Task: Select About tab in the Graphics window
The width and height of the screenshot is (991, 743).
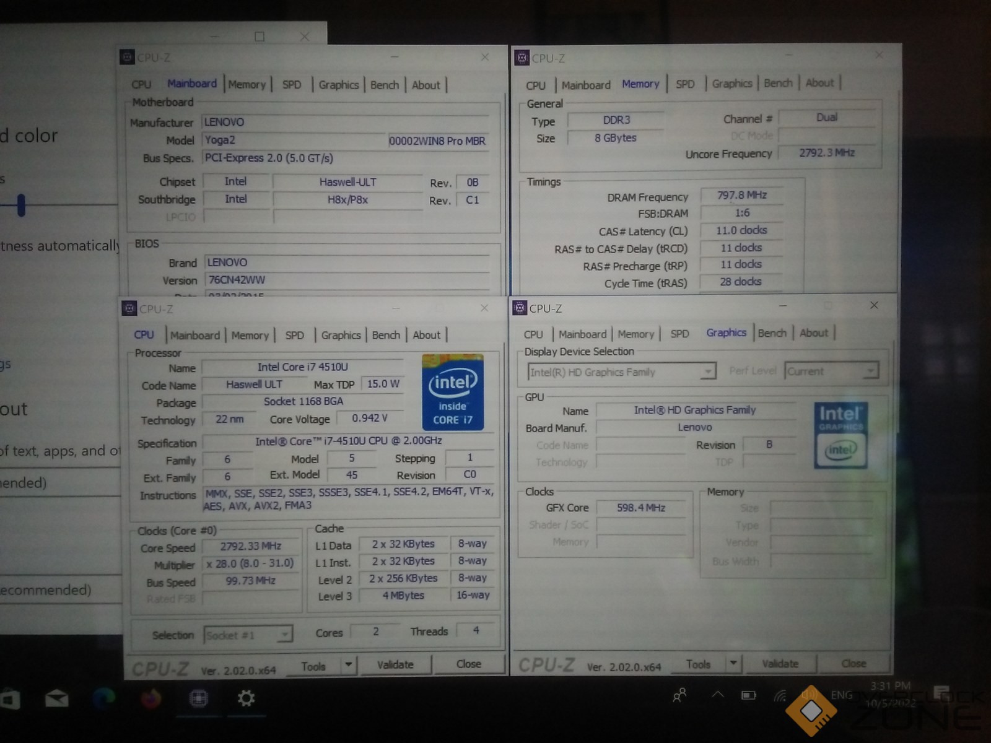Action: (814, 333)
